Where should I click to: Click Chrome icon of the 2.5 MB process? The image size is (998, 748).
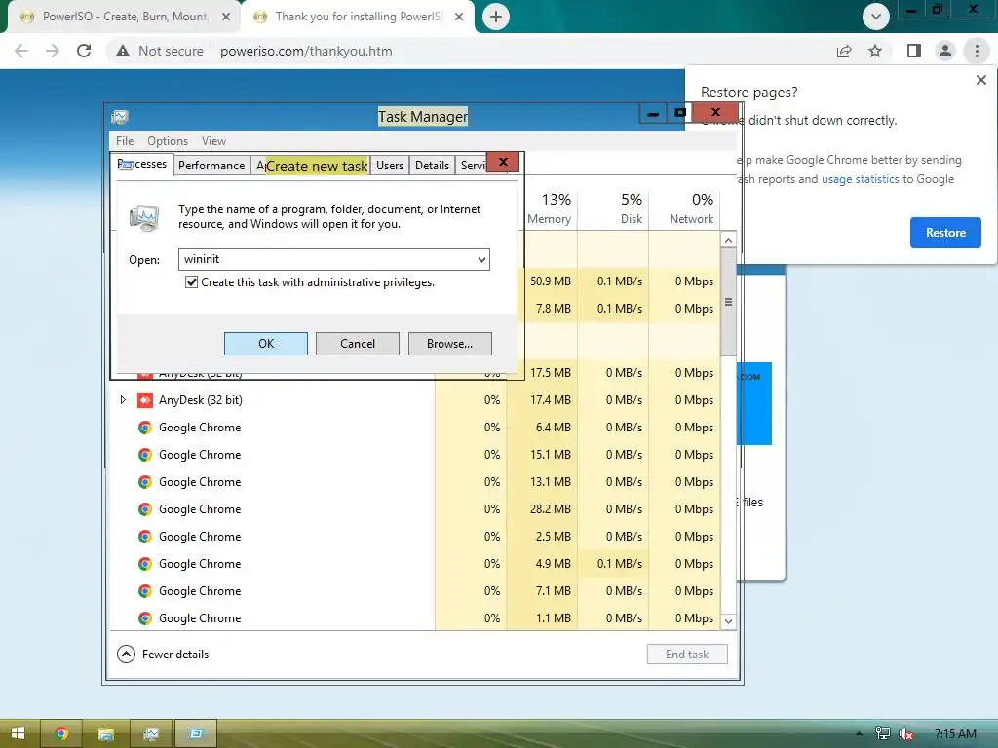pyautogui.click(x=145, y=537)
